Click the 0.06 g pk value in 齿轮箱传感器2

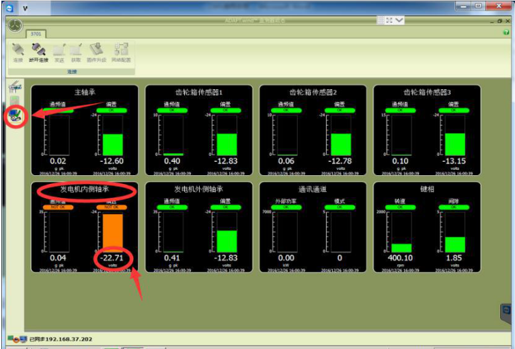point(286,161)
